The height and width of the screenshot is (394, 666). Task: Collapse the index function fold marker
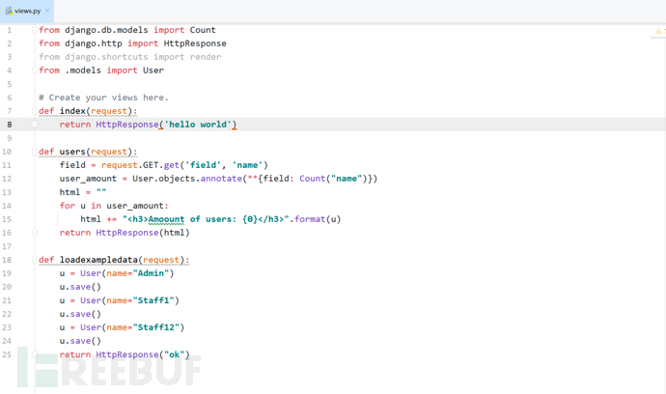pyautogui.click(x=35, y=111)
